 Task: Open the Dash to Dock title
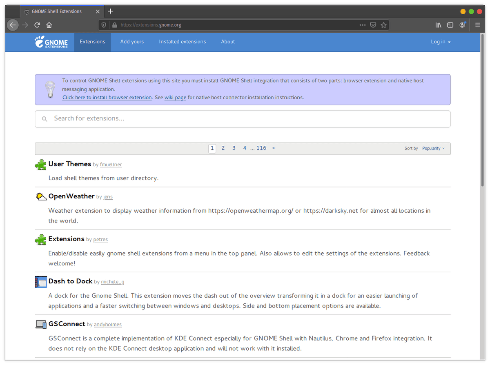click(x=70, y=281)
